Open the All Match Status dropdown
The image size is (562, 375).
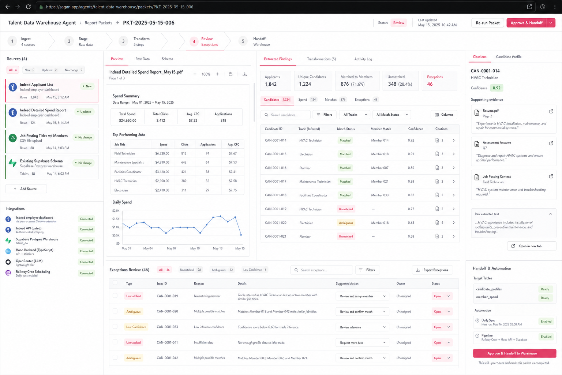point(391,115)
